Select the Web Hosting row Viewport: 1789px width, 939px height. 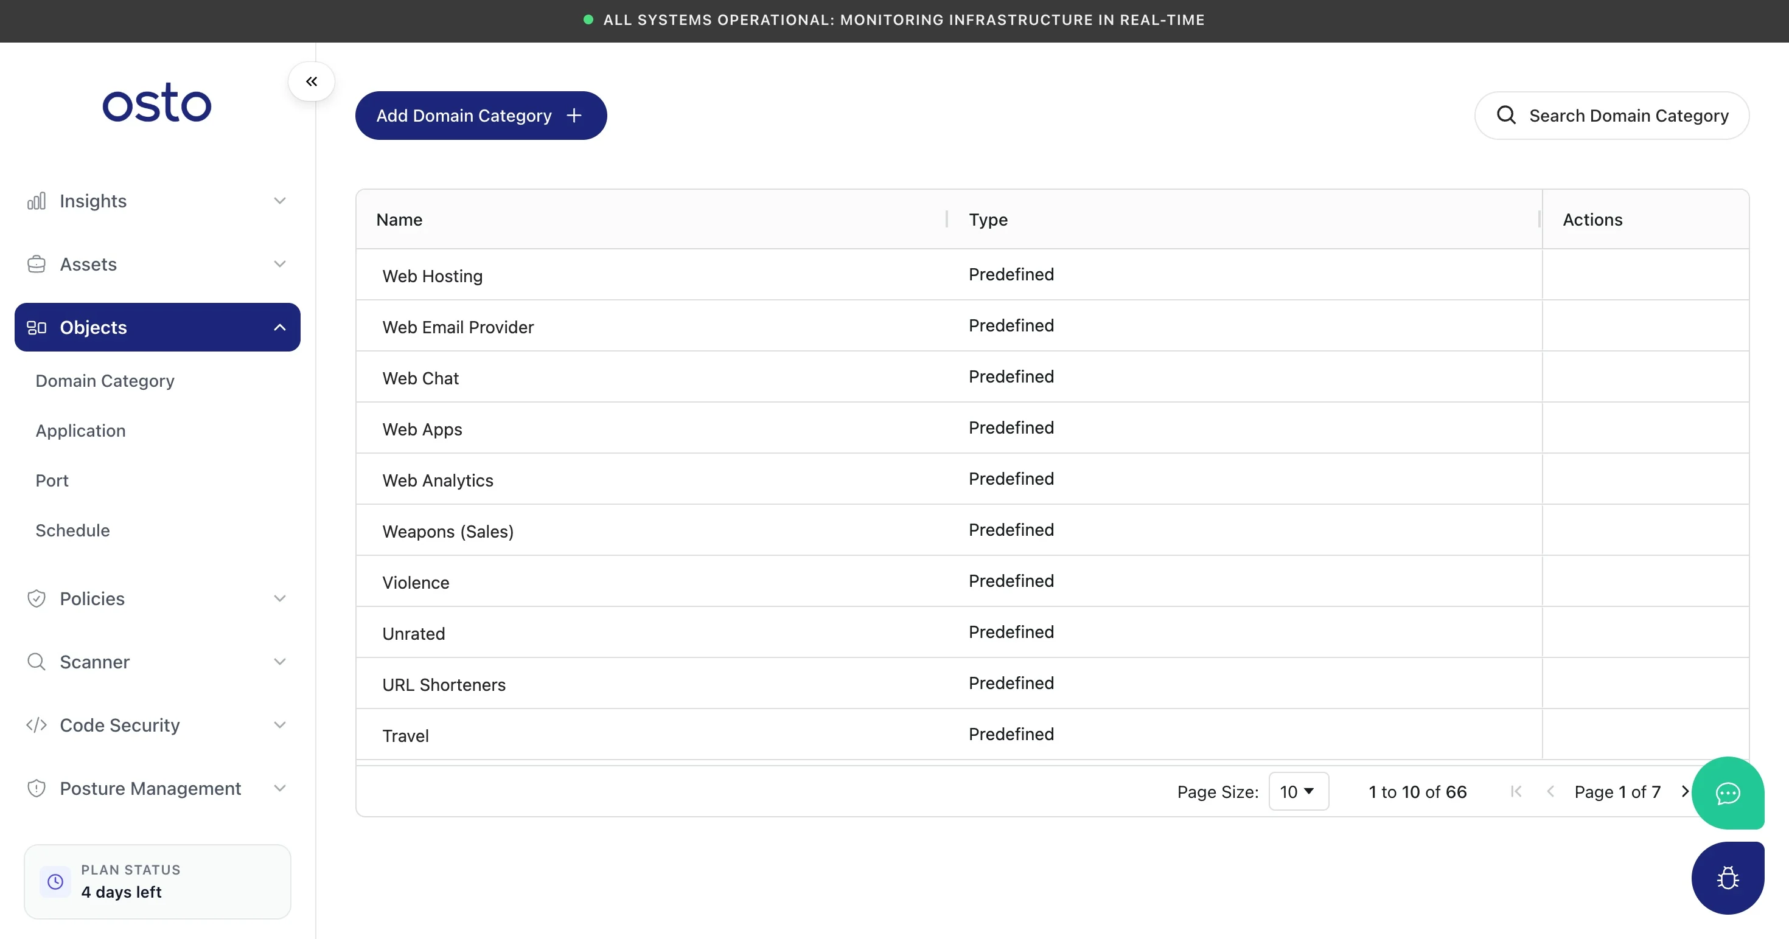[x=1052, y=275]
